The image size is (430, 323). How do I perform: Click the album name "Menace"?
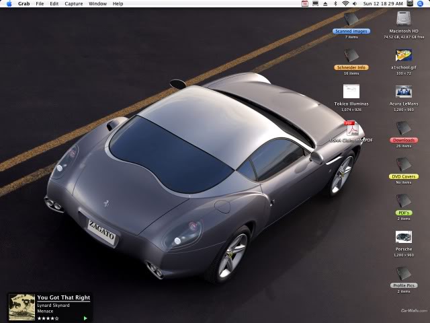tap(45, 311)
